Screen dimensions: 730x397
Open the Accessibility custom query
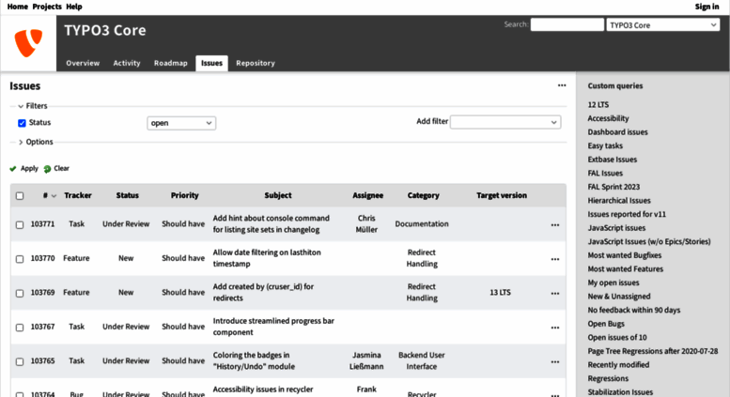coord(608,118)
